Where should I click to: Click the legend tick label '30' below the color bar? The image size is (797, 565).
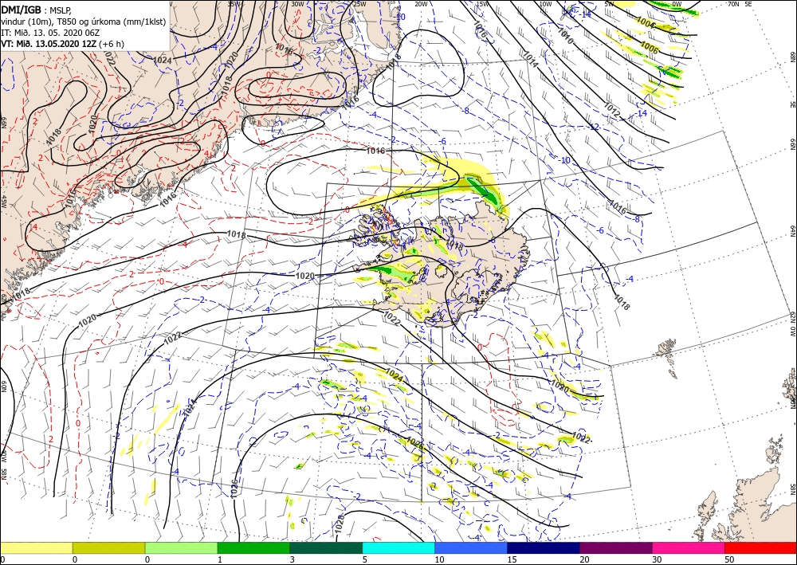[657, 559]
